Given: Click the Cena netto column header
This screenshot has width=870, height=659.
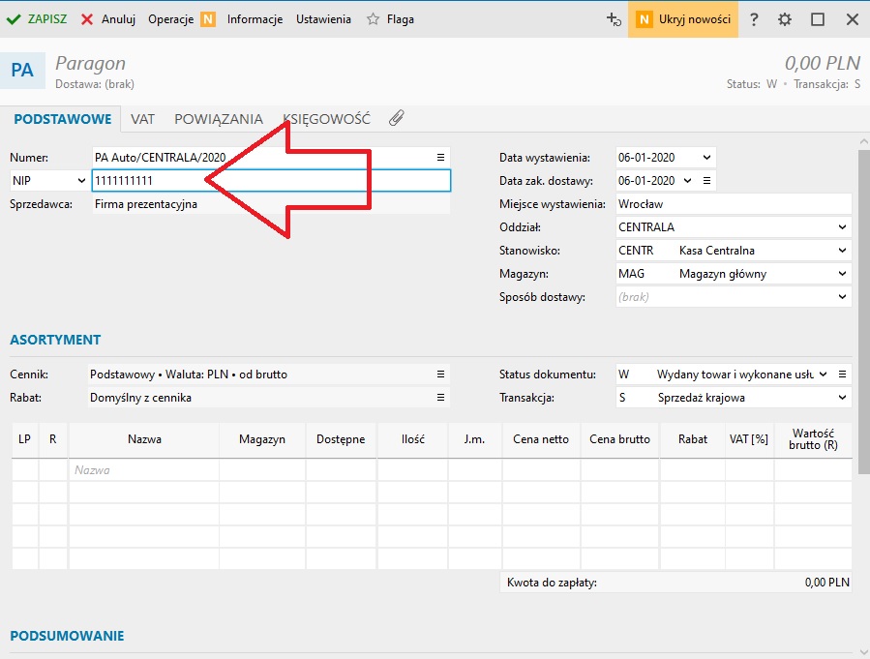Looking at the screenshot, I should click(541, 439).
